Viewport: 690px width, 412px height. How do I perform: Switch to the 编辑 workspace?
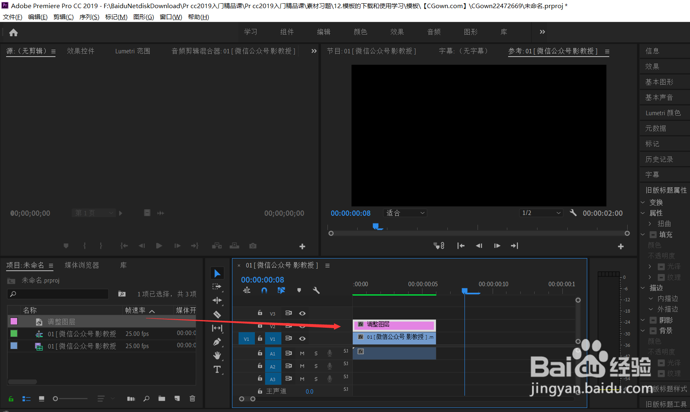click(x=324, y=32)
